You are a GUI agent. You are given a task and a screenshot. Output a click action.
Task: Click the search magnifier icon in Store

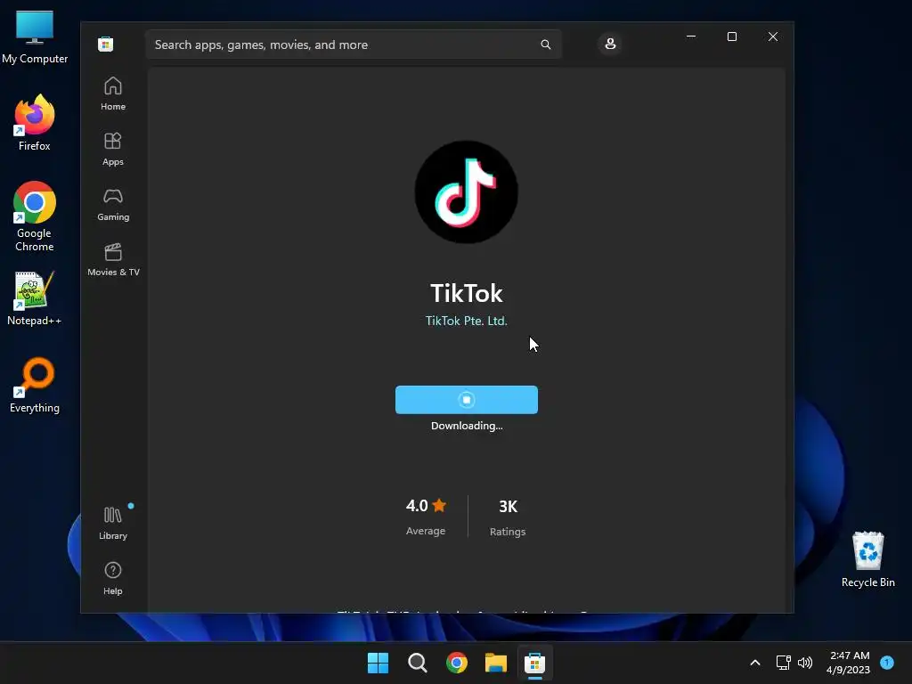(x=546, y=45)
